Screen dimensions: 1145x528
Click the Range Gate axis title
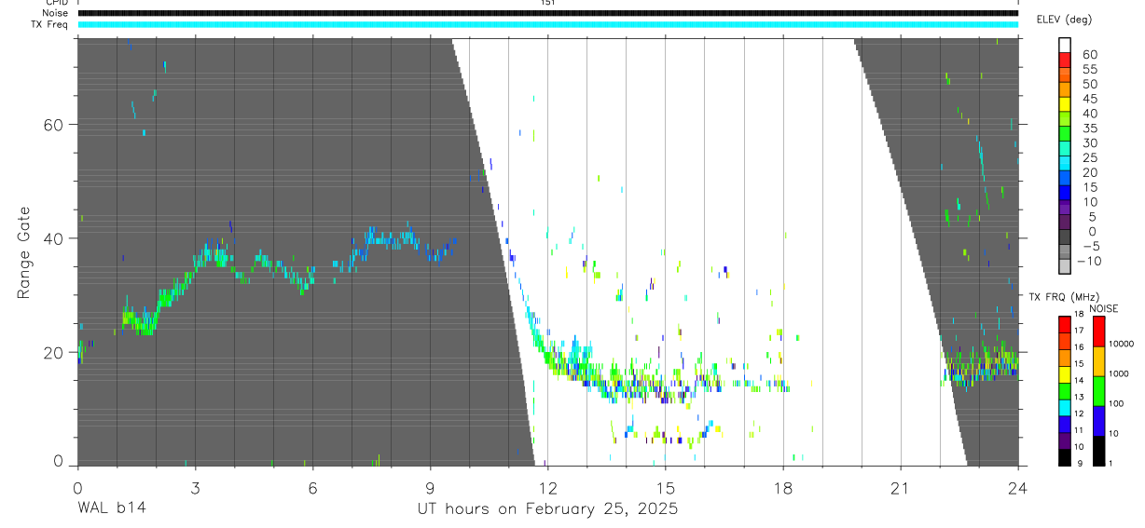(23, 252)
